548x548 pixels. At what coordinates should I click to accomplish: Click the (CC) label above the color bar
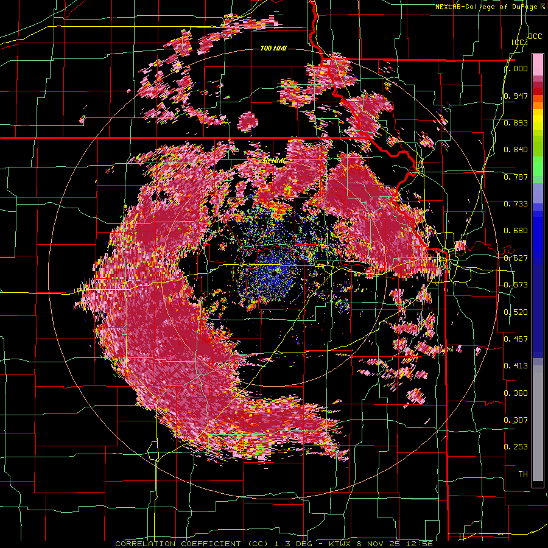519,42
